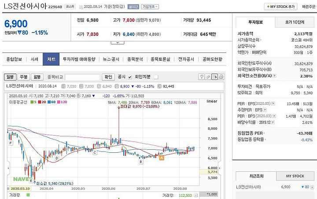Click disclosure marker E on the chart

[31, 181]
